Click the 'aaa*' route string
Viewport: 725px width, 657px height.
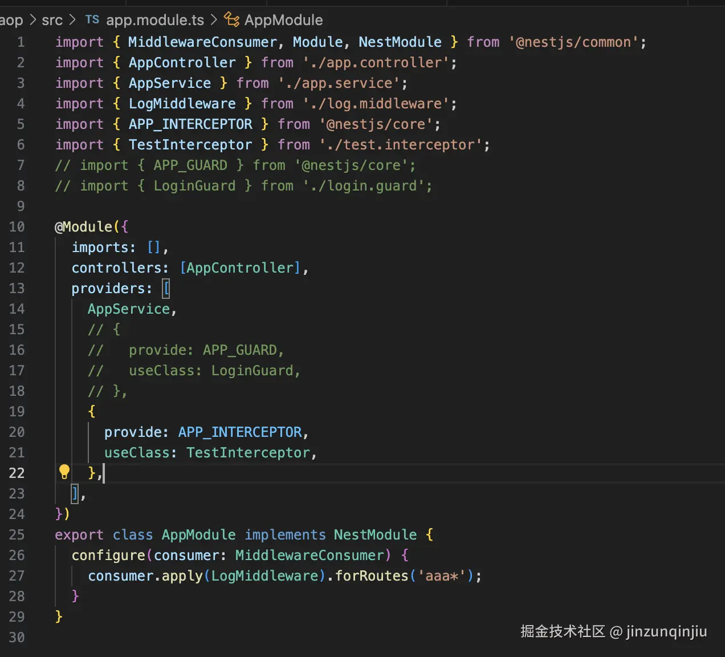[x=442, y=575]
